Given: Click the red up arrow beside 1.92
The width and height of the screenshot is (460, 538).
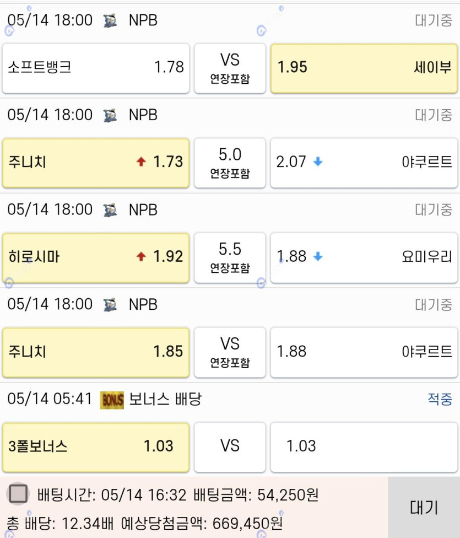Looking at the screenshot, I should 141,256.
